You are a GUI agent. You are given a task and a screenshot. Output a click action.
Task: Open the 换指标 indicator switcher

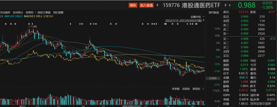(x=196, y=89)
